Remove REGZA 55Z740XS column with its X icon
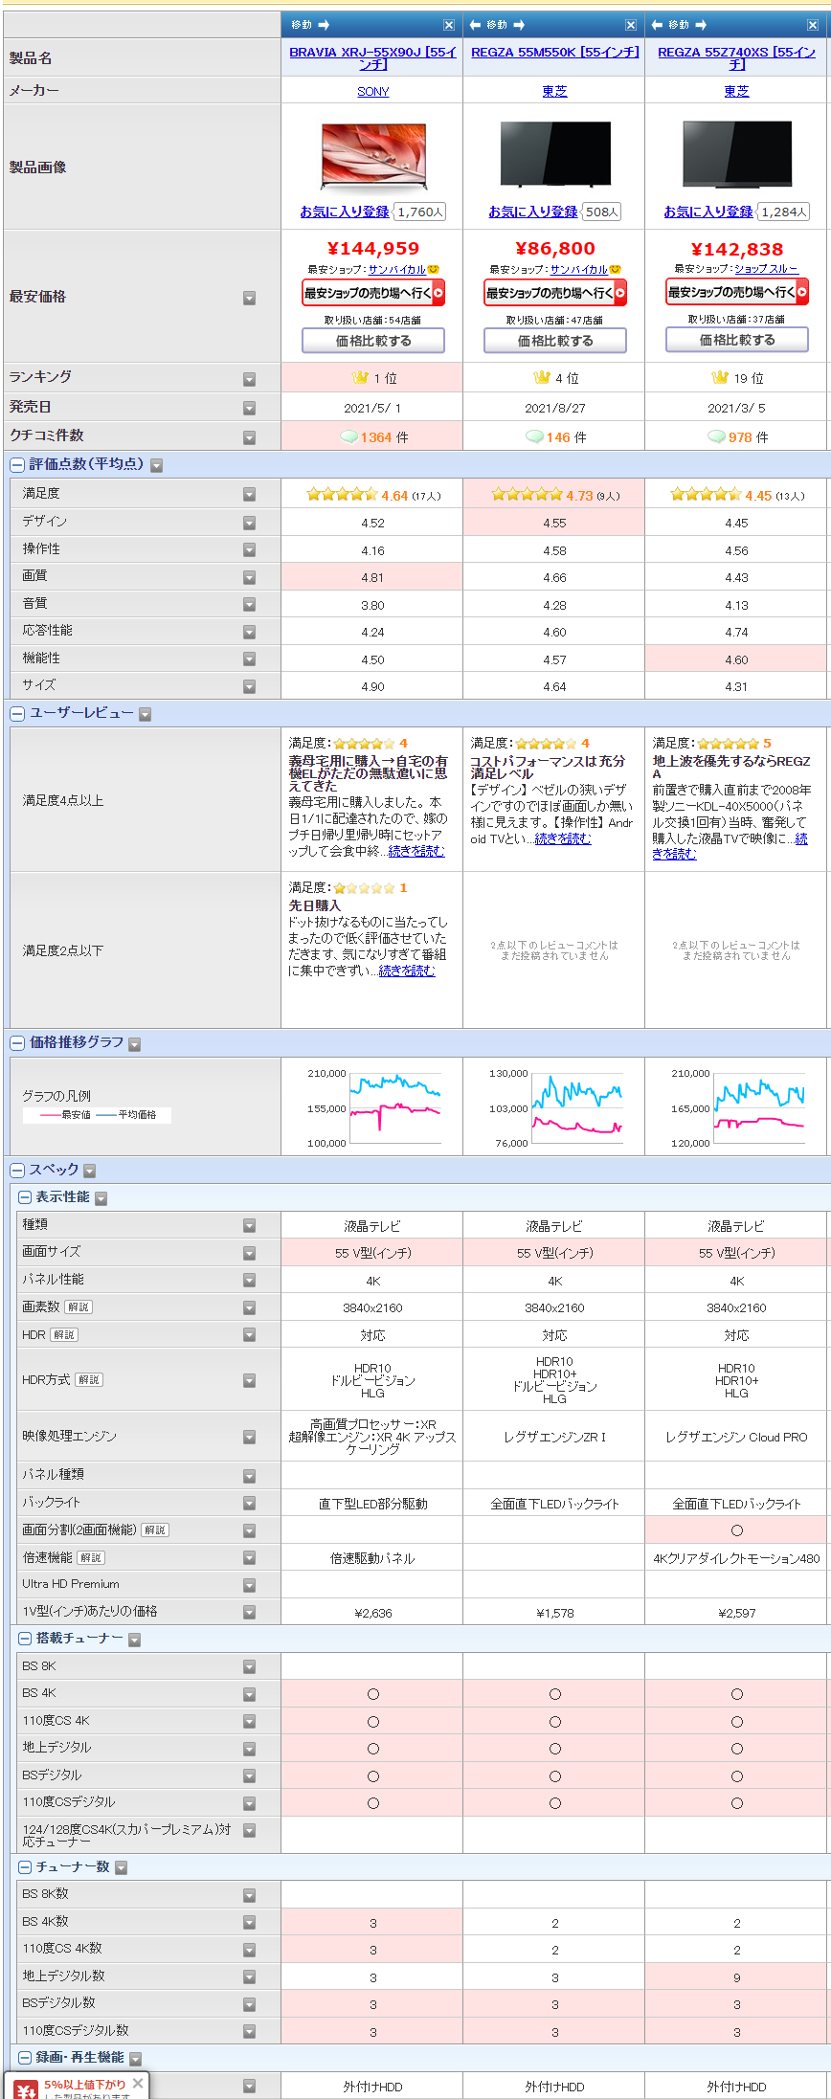The height and width of the screenshot is (2099, 831). click(813, 25)
